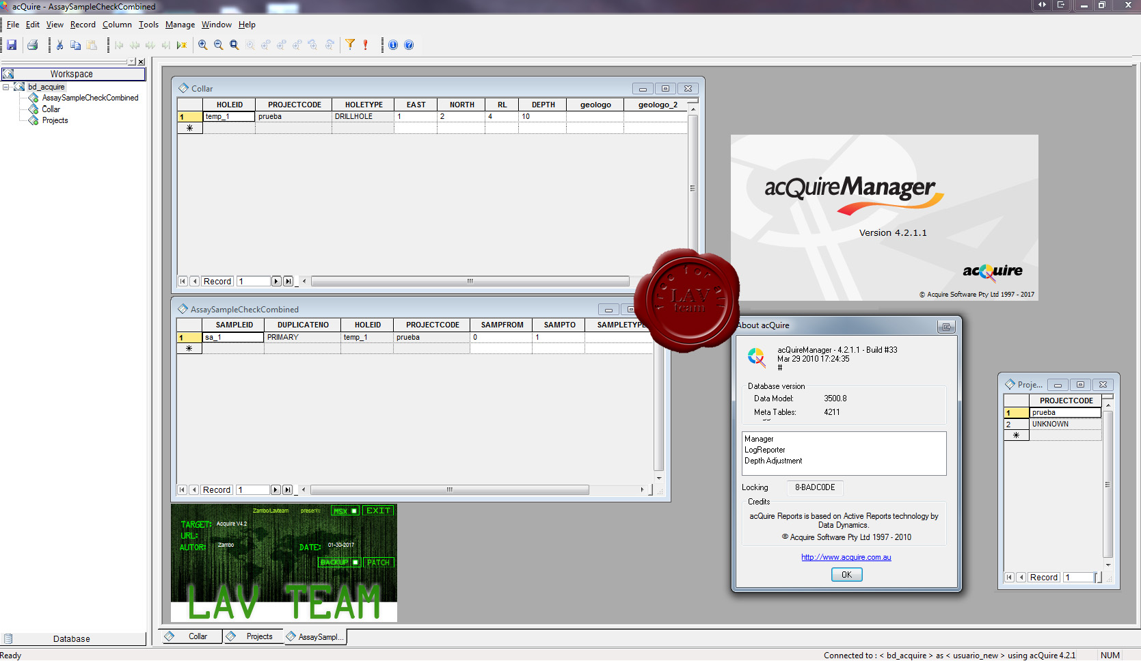The height and width of the screenshot is (661, 1141).
Task: Open the Column menu
Action: (x=117, y=25)
